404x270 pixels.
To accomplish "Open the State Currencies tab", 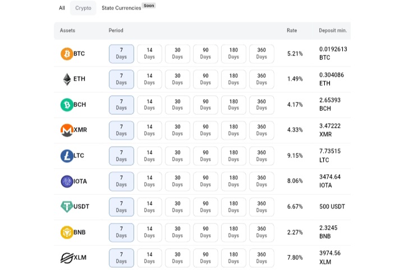I will [121, 8].
